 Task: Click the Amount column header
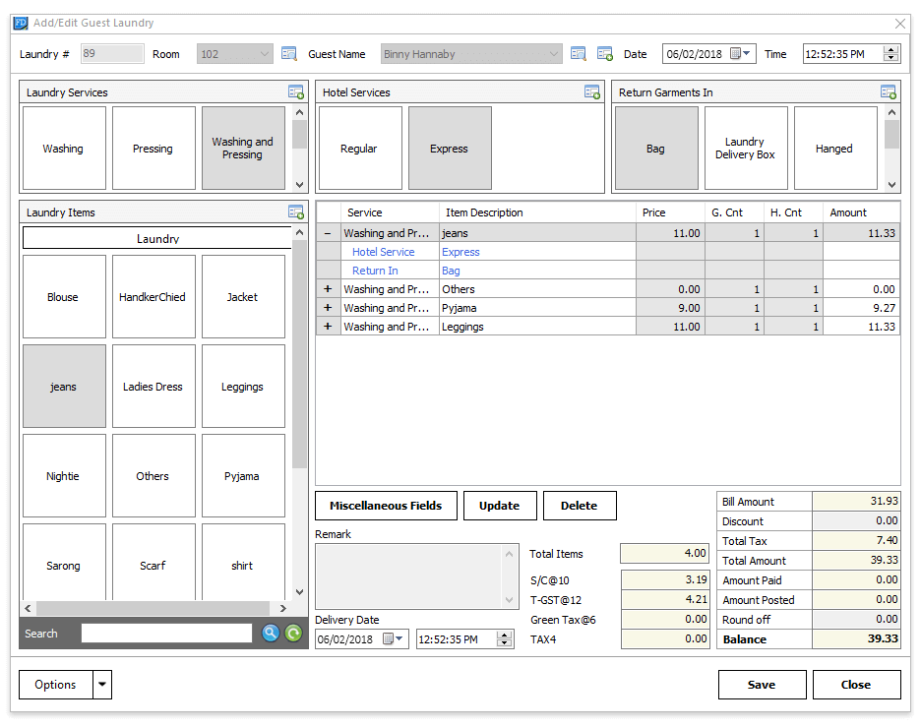pos(861,212)
